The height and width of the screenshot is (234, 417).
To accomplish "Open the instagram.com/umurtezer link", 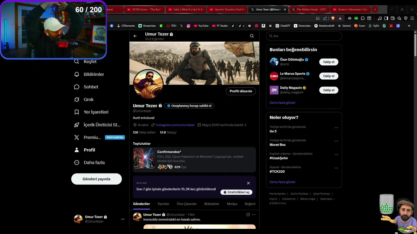I will pos(175,125).
